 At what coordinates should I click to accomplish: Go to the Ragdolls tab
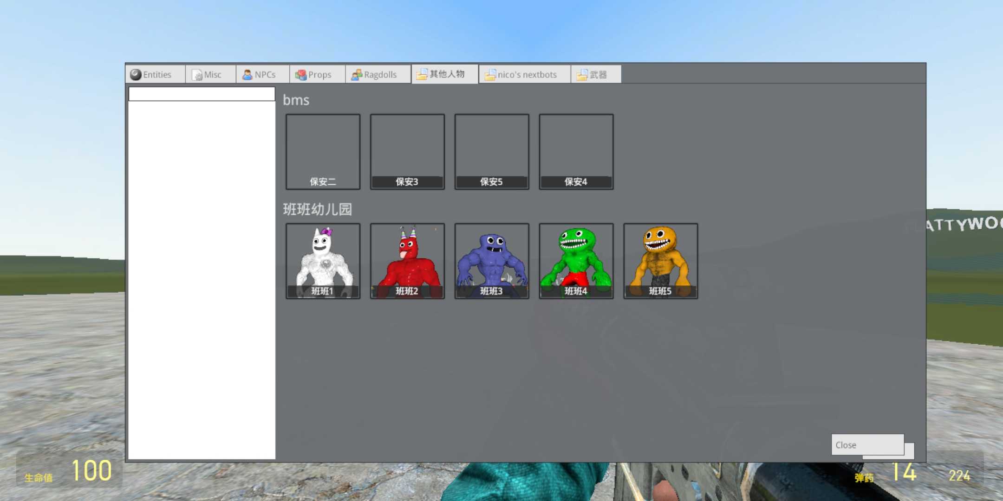378,74
